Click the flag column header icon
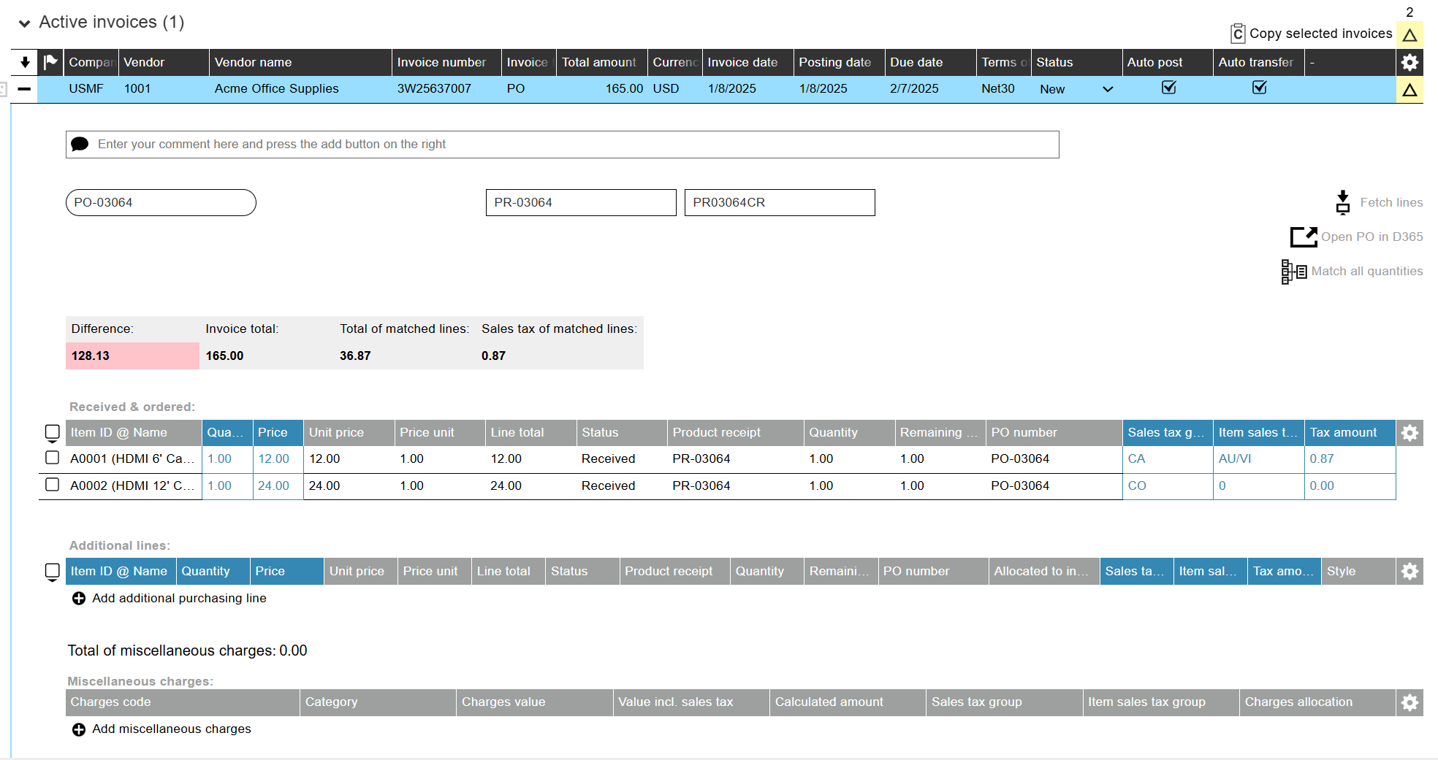1438x760 pixels. coord(50,63)
